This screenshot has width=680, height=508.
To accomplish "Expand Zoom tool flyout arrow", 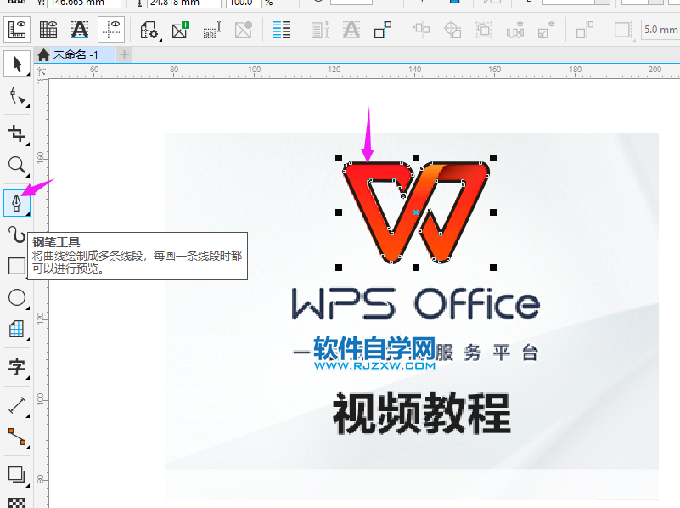I will 28,175.
